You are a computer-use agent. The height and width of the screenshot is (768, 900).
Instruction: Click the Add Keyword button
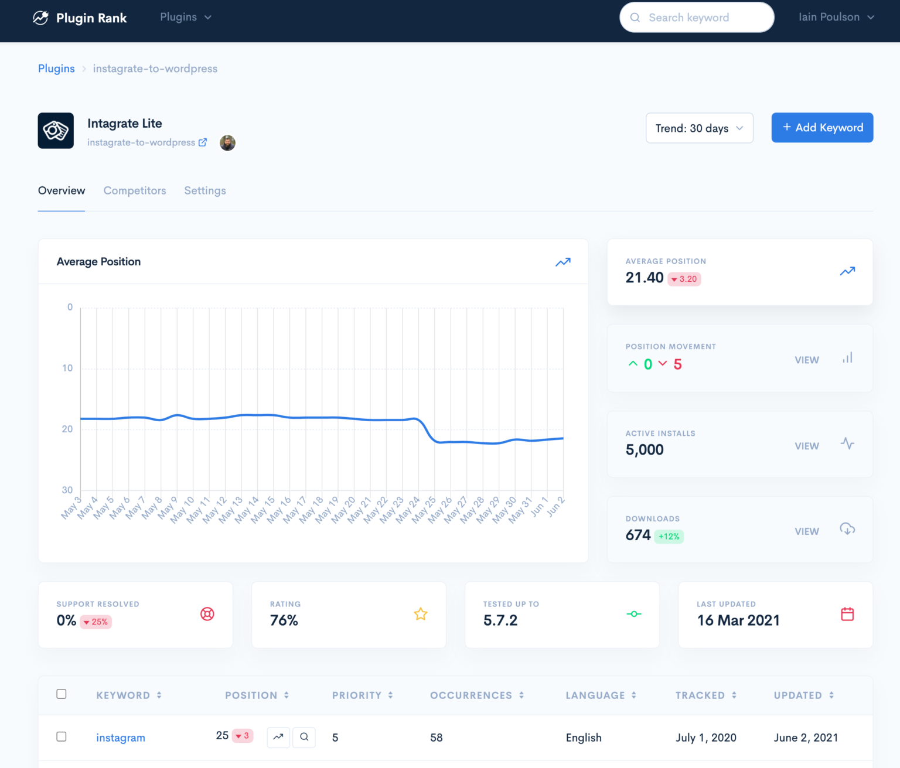click(x=821, y=128)
